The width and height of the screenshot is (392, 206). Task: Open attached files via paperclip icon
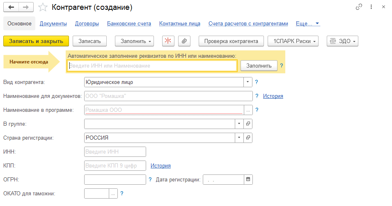(x=184, y=41)
